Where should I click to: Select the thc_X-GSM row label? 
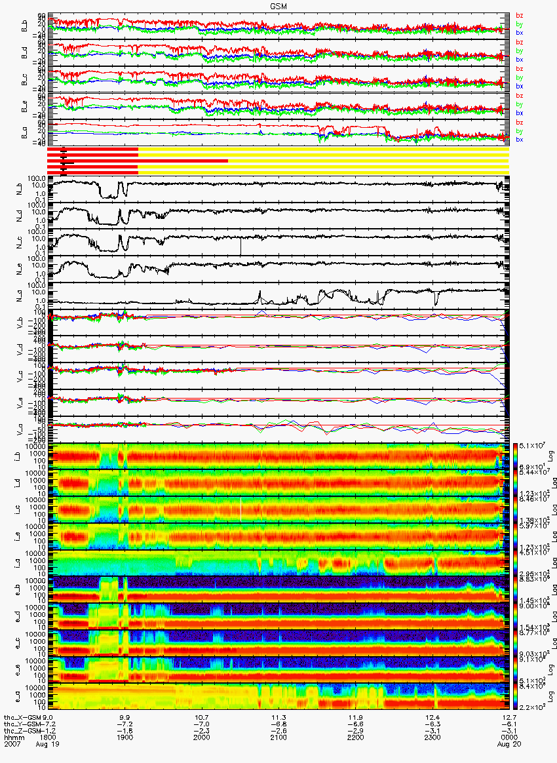pyautogui.click(x=23, y=718)
